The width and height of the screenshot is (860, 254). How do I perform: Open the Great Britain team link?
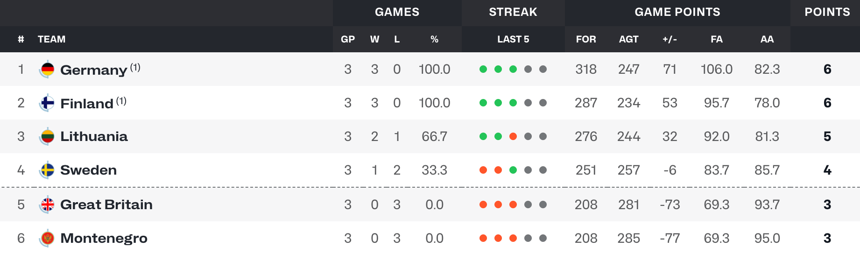106,205
